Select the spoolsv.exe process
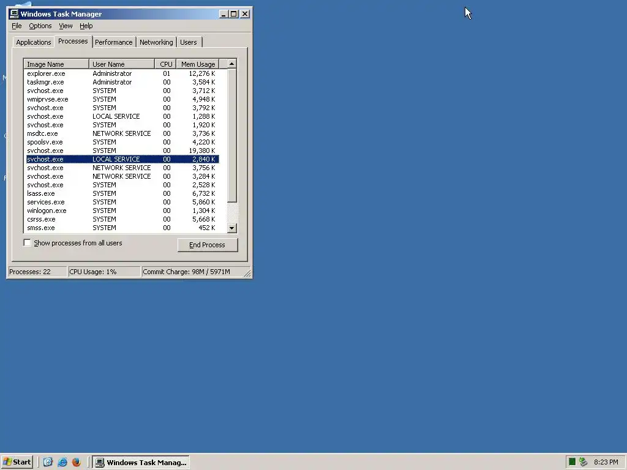627x470 pixels. 122,142
